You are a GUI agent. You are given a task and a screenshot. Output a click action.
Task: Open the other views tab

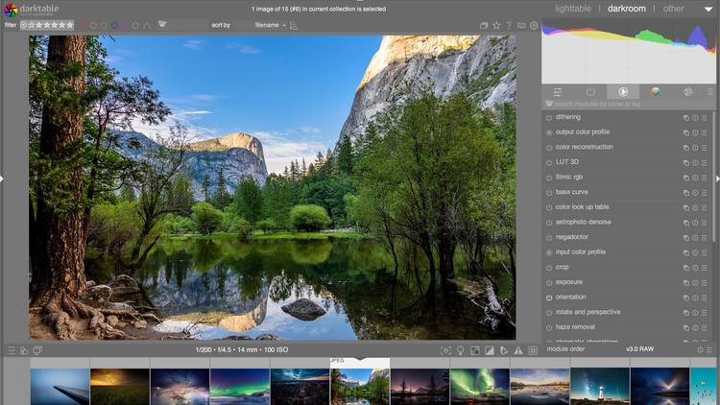[673, 9]
